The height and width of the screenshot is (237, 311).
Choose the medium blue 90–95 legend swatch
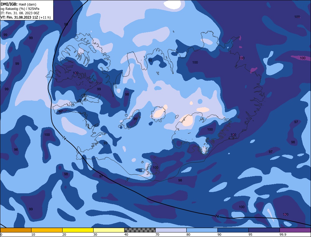233,230
